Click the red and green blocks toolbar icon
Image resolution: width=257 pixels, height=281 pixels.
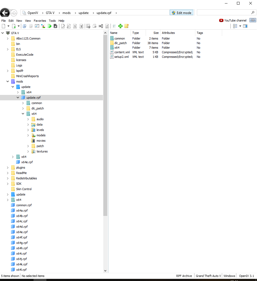tap(43, 26)
